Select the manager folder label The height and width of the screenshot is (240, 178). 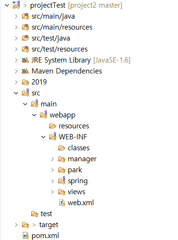[82, 159]
